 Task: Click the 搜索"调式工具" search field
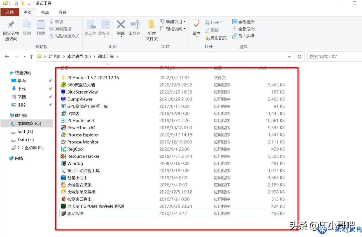click(x=334, y=56)
